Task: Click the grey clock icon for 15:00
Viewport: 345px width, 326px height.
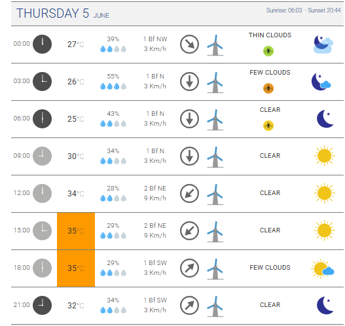Action: pyautogui.click(x=43, y=230)
